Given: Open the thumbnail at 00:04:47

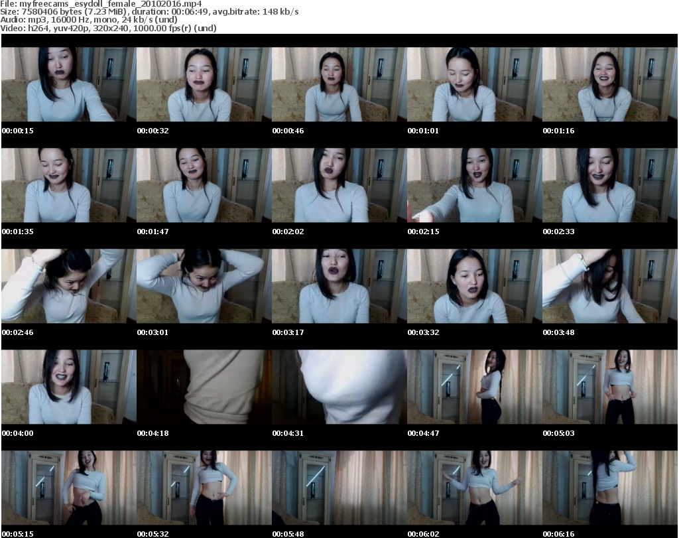Looking at the screenshot, I should click(x=475, y=387).
